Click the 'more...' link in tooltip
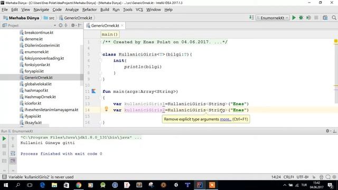The image size is (338, 190). (x=226, y=119)
